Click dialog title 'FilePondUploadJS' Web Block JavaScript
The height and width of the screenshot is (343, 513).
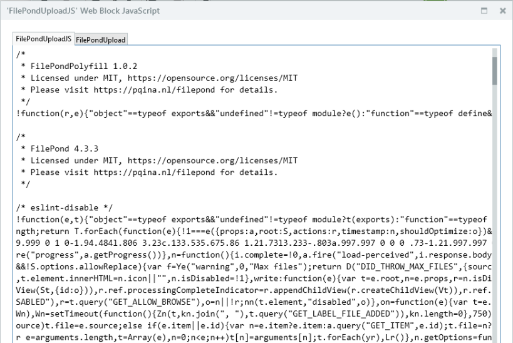pos(83,11)
